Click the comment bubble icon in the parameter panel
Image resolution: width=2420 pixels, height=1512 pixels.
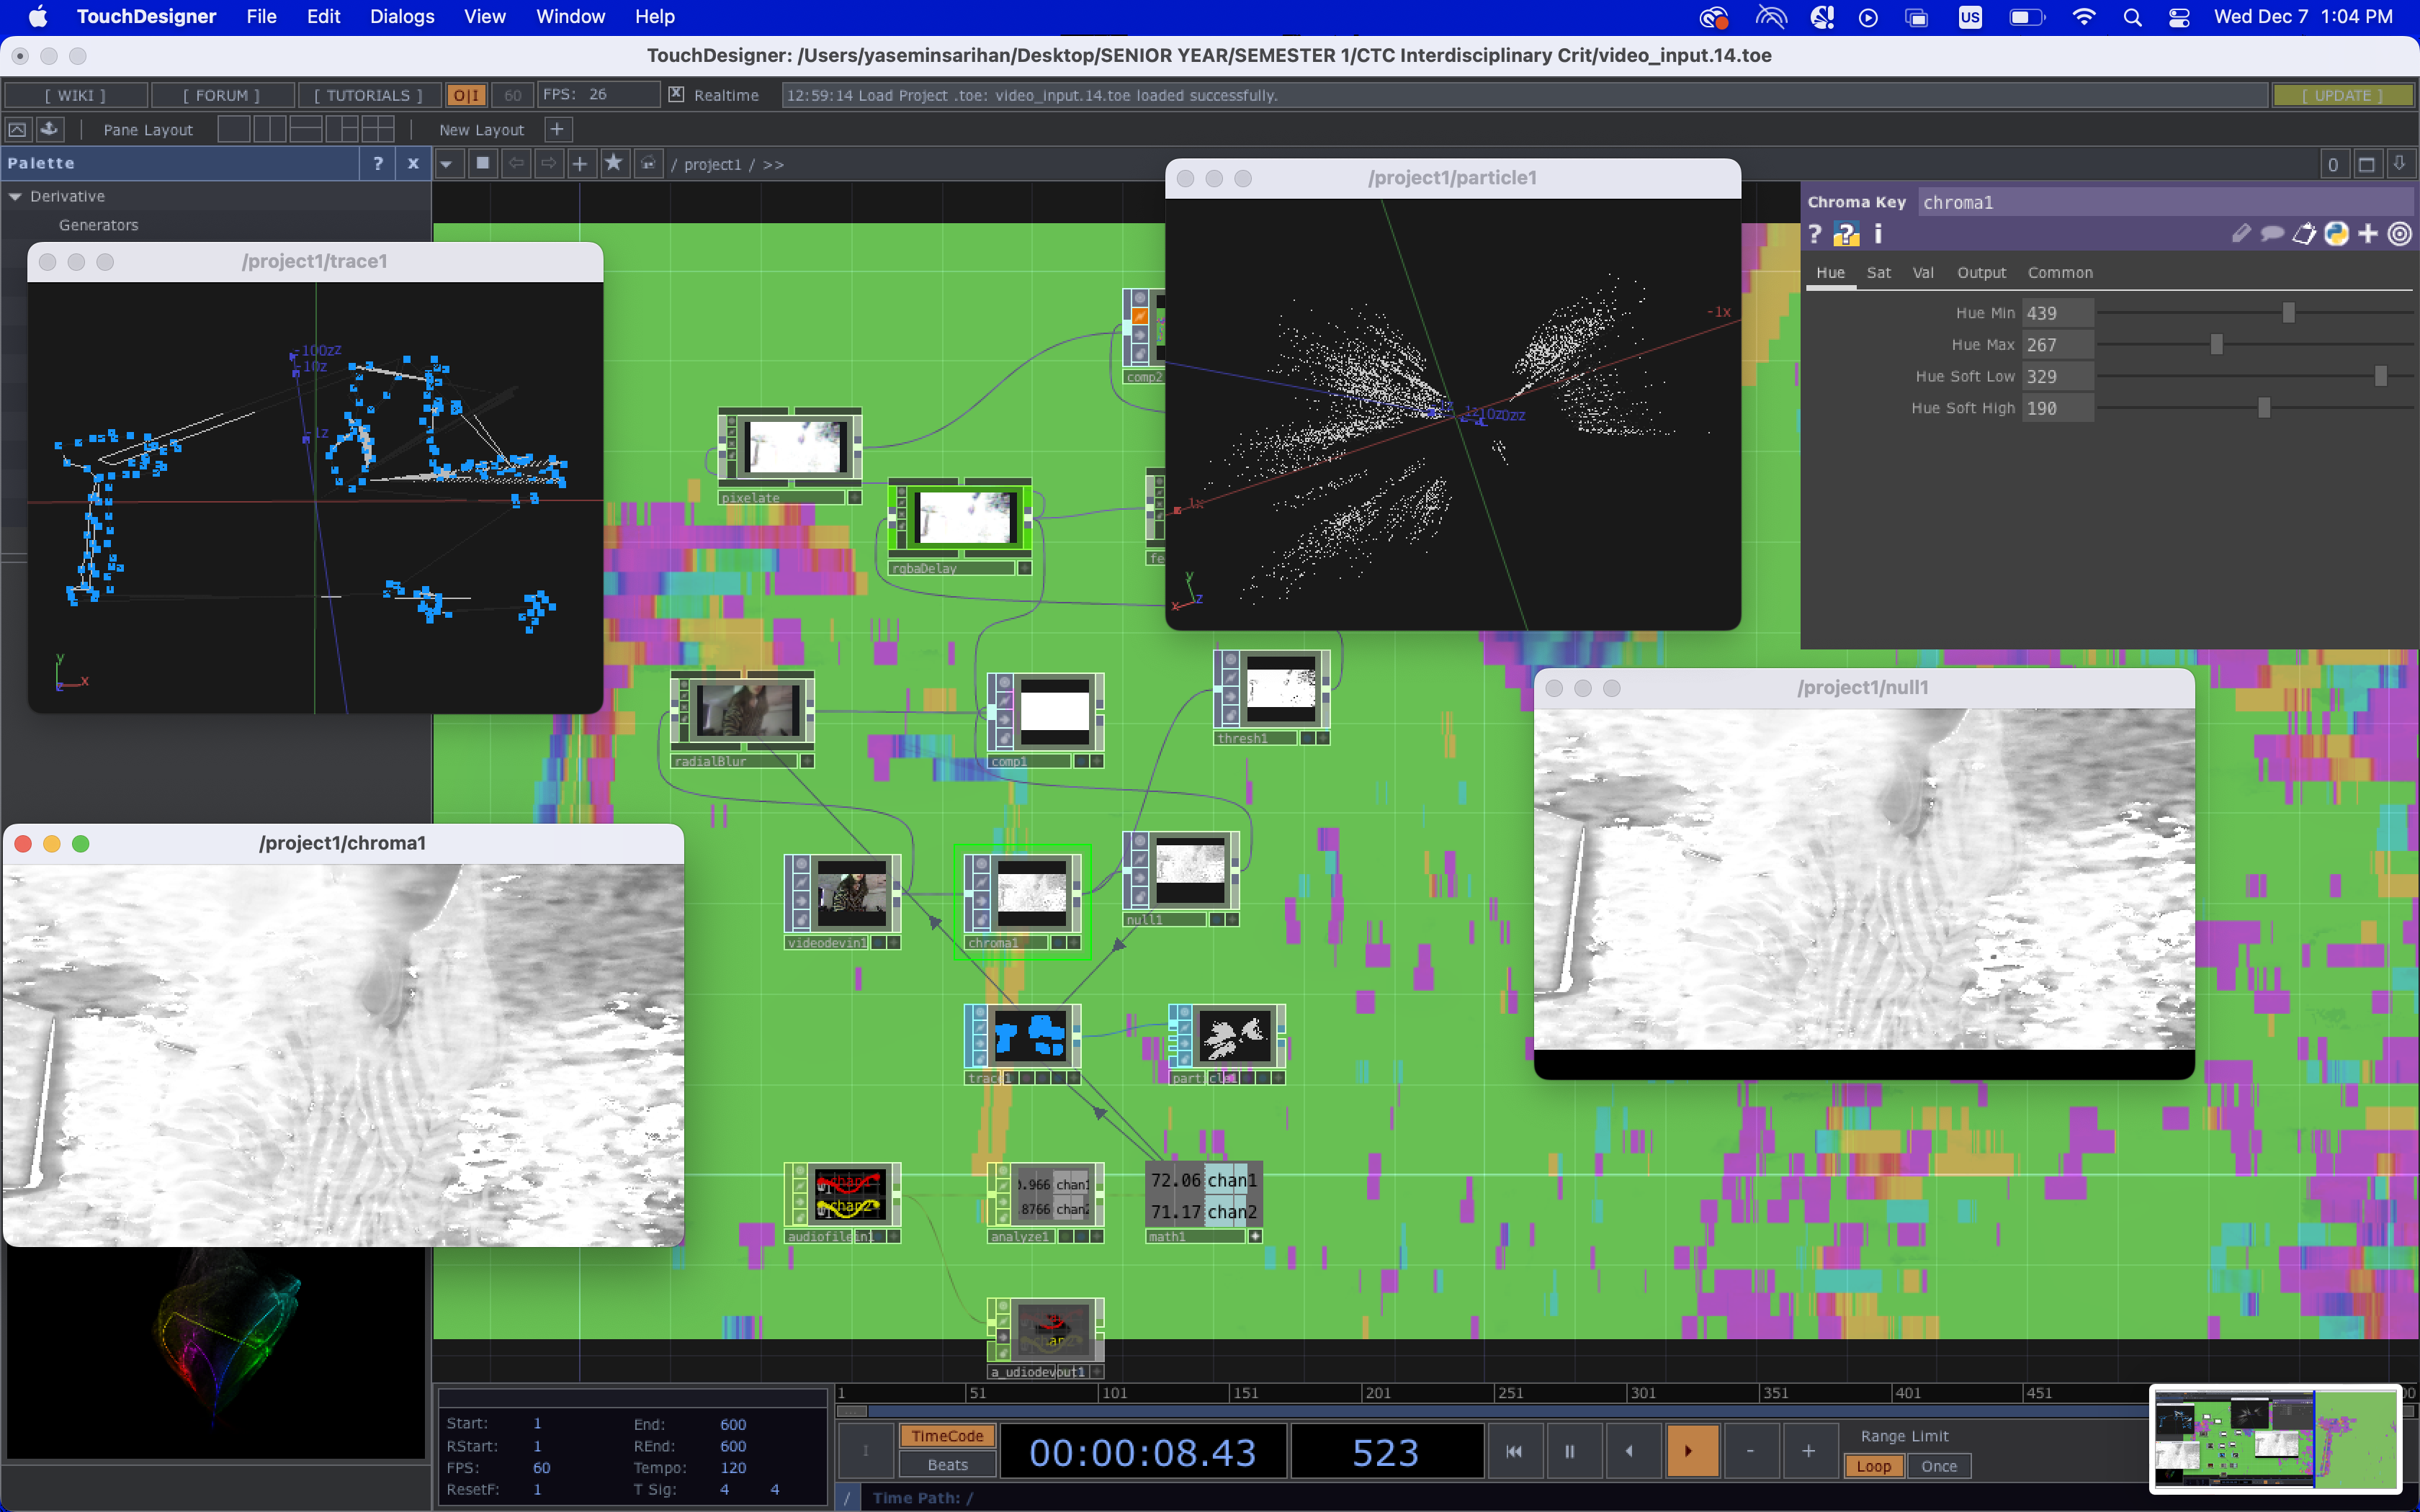2272,234
